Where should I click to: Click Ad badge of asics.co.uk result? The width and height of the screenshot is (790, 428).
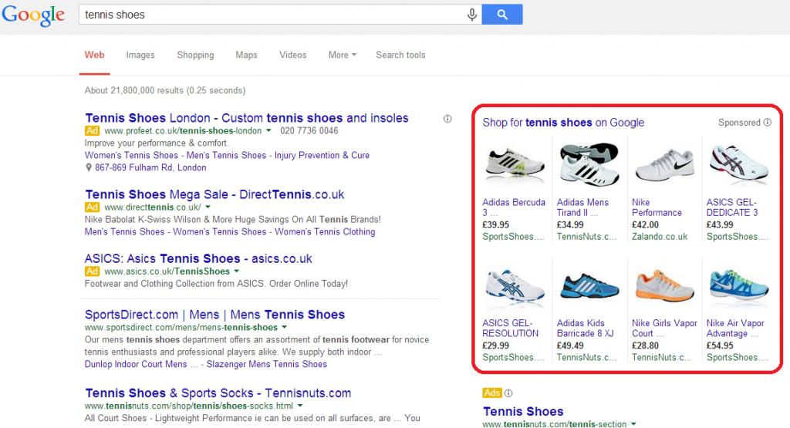coord(93,271)
